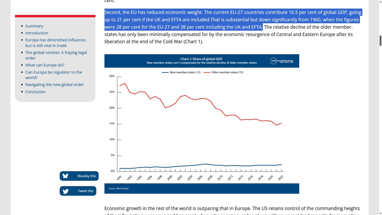Click the 30% y-axis label
This screenshot has height=215, width=382.
click(x=112, y=76)
